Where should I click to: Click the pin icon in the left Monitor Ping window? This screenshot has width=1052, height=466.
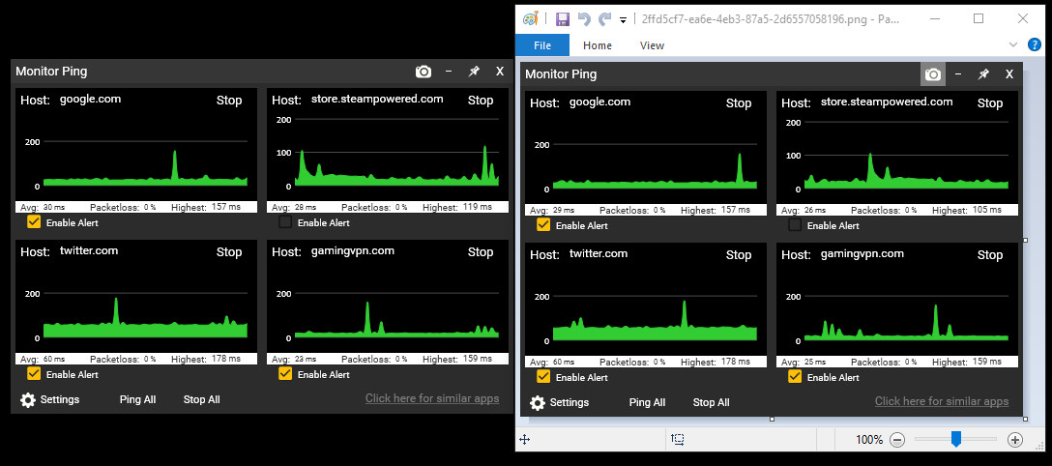coord(474,72)
